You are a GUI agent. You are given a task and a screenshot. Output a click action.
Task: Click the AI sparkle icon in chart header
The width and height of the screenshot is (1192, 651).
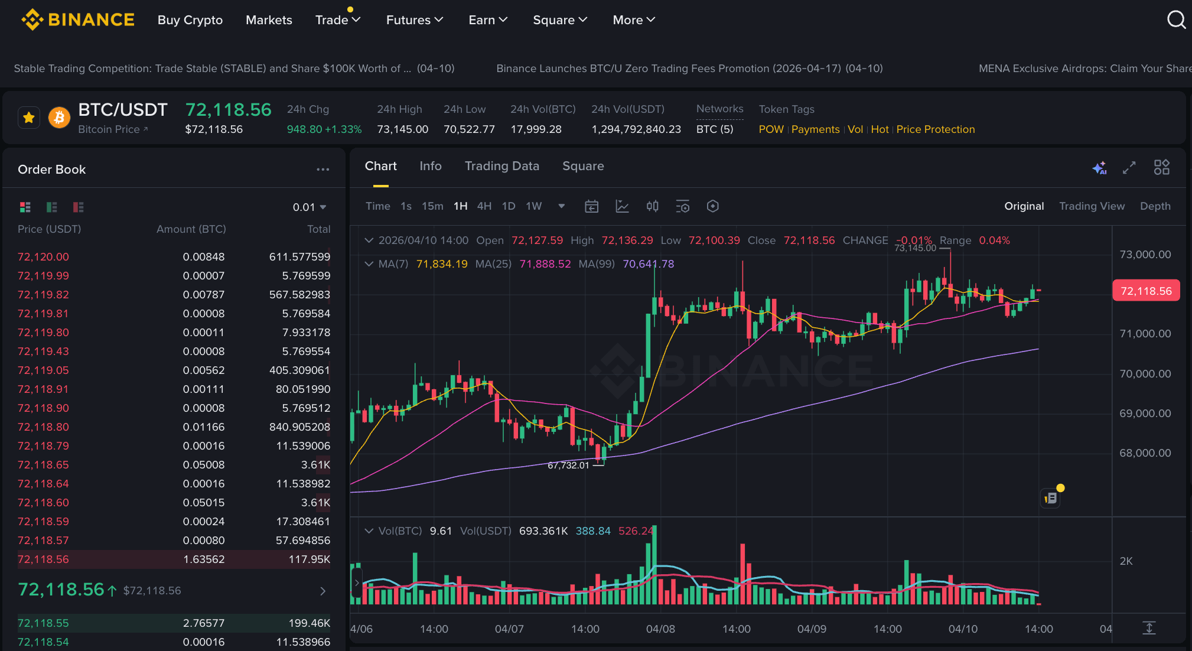coord(1099,168)
